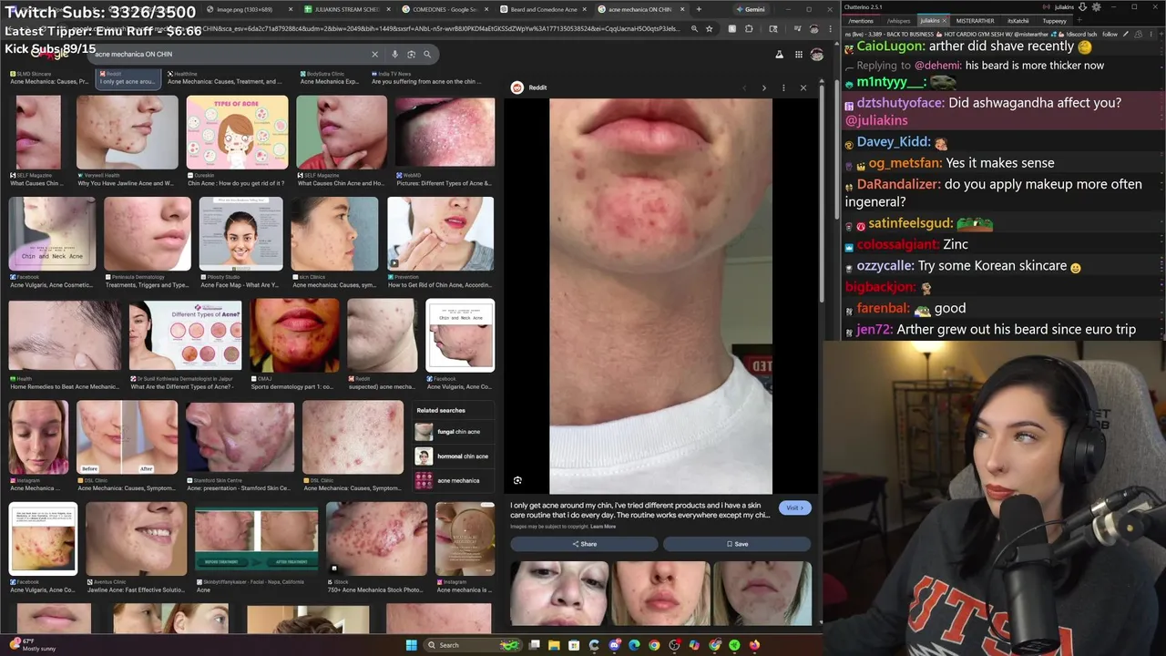The image size is (1166, 656).
Task: Click follow in the Chatterino header
Action: [x=1110, y=34]
